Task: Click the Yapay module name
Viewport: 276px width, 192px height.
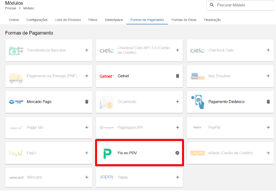Action: (123, 177)
